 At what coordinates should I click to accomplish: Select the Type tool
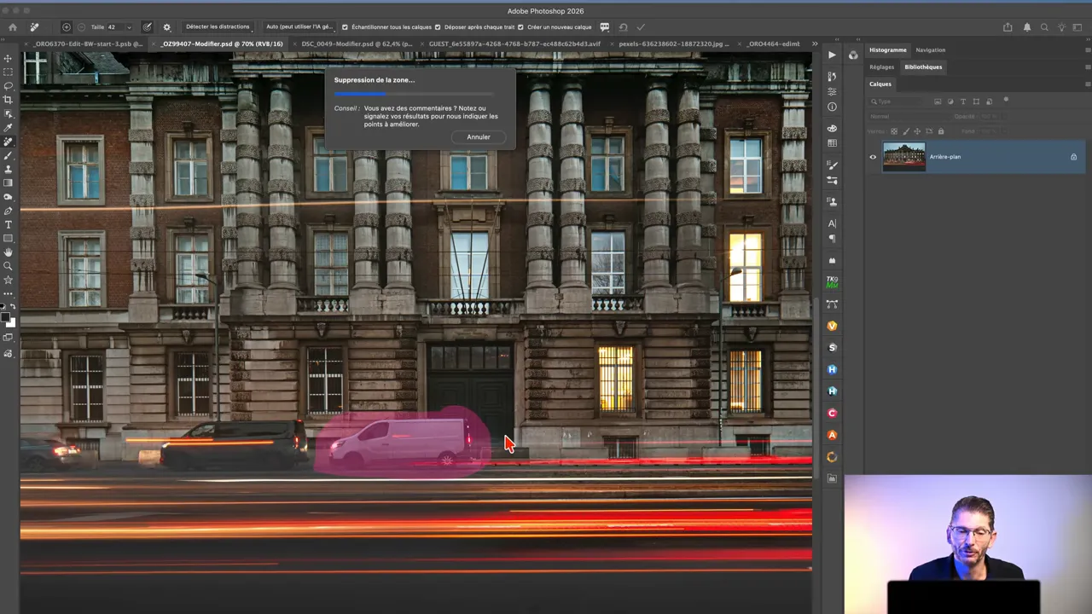[8, 224]
